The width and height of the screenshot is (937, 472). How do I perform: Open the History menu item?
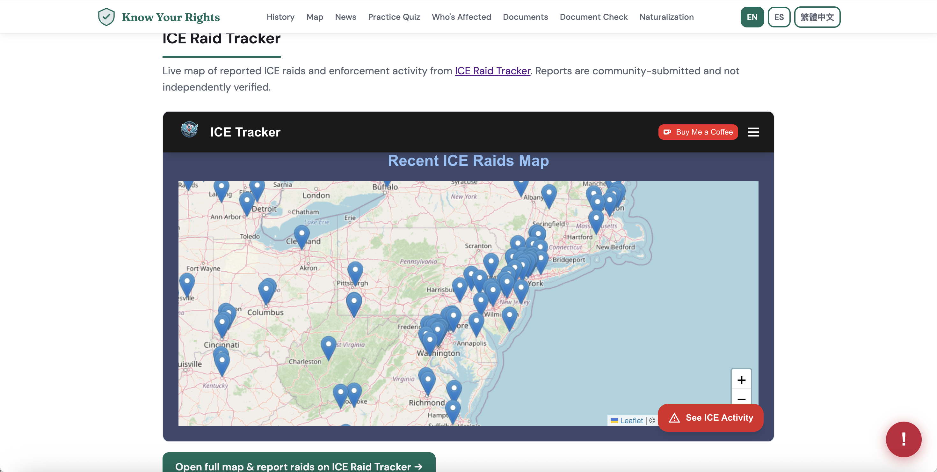pos(280,17)
